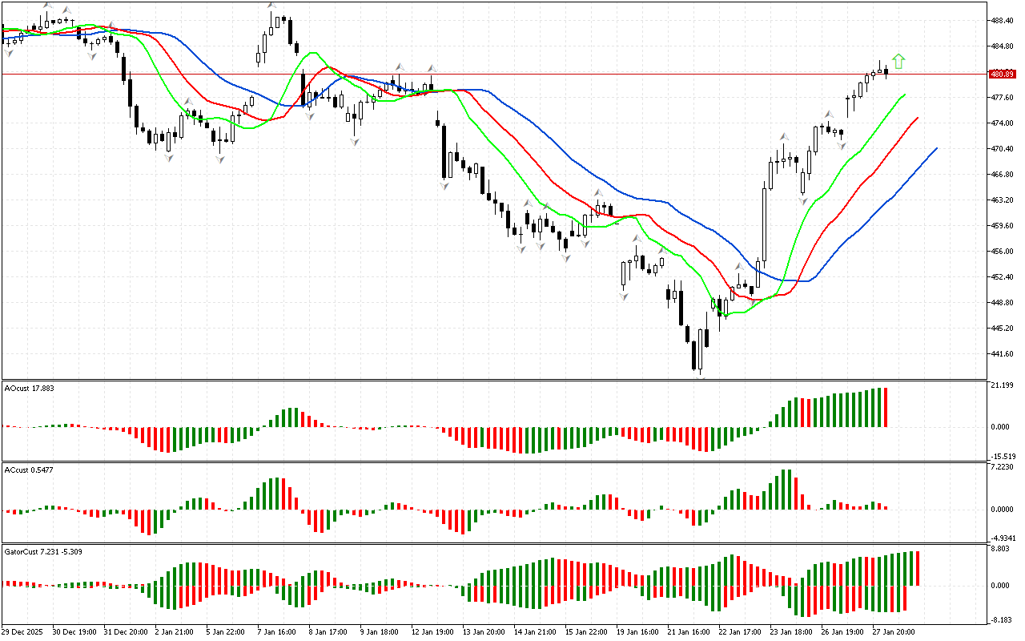Click the 21.199 value on the AO scale
1025x641 pixels.
coord(1002,385)
